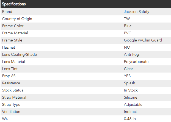Select the YES value for Prop 65

128,76
